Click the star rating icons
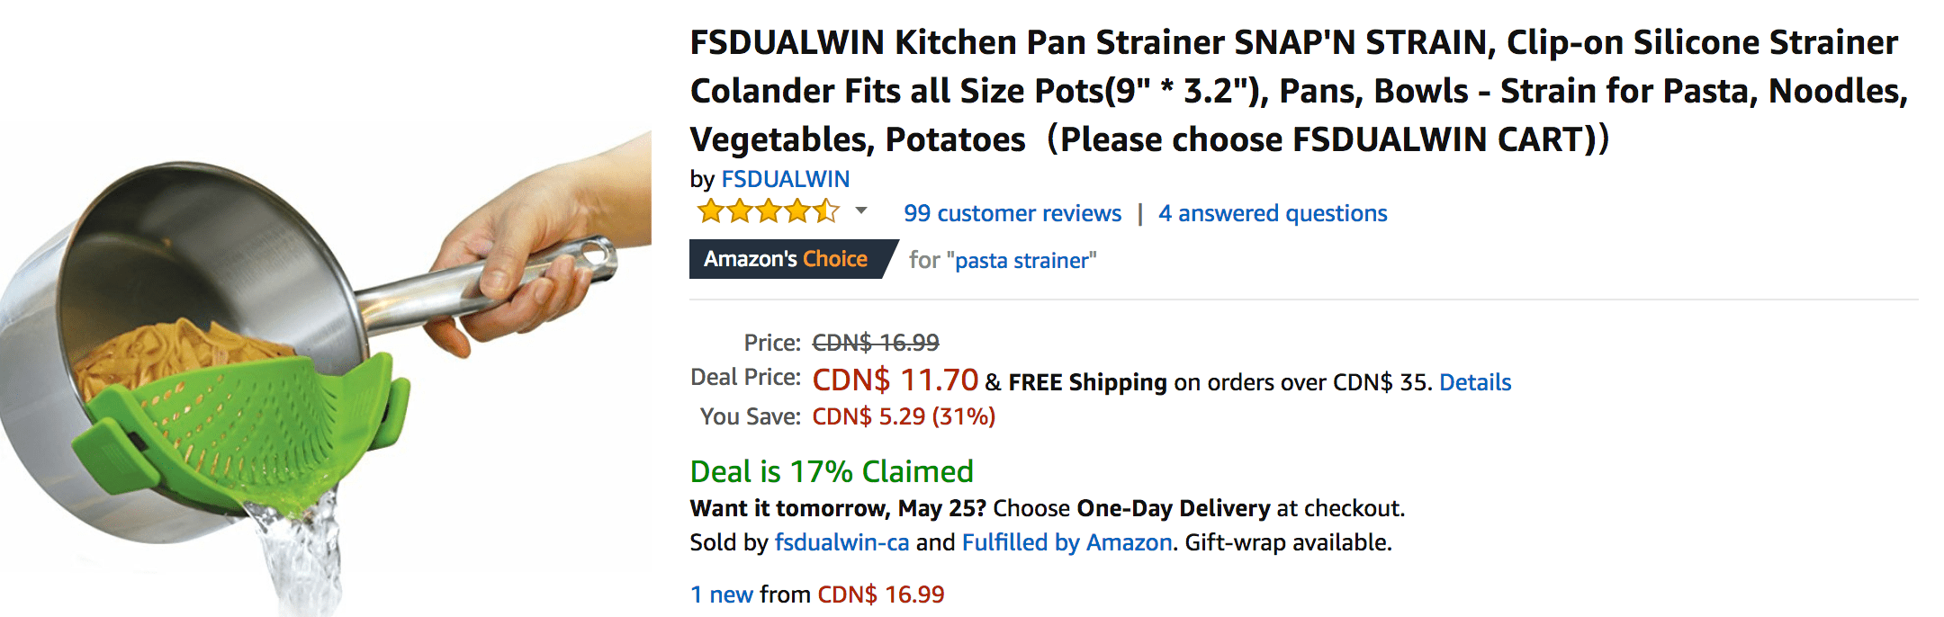This screenshot has width=1944, height=617. click(768, 212)
